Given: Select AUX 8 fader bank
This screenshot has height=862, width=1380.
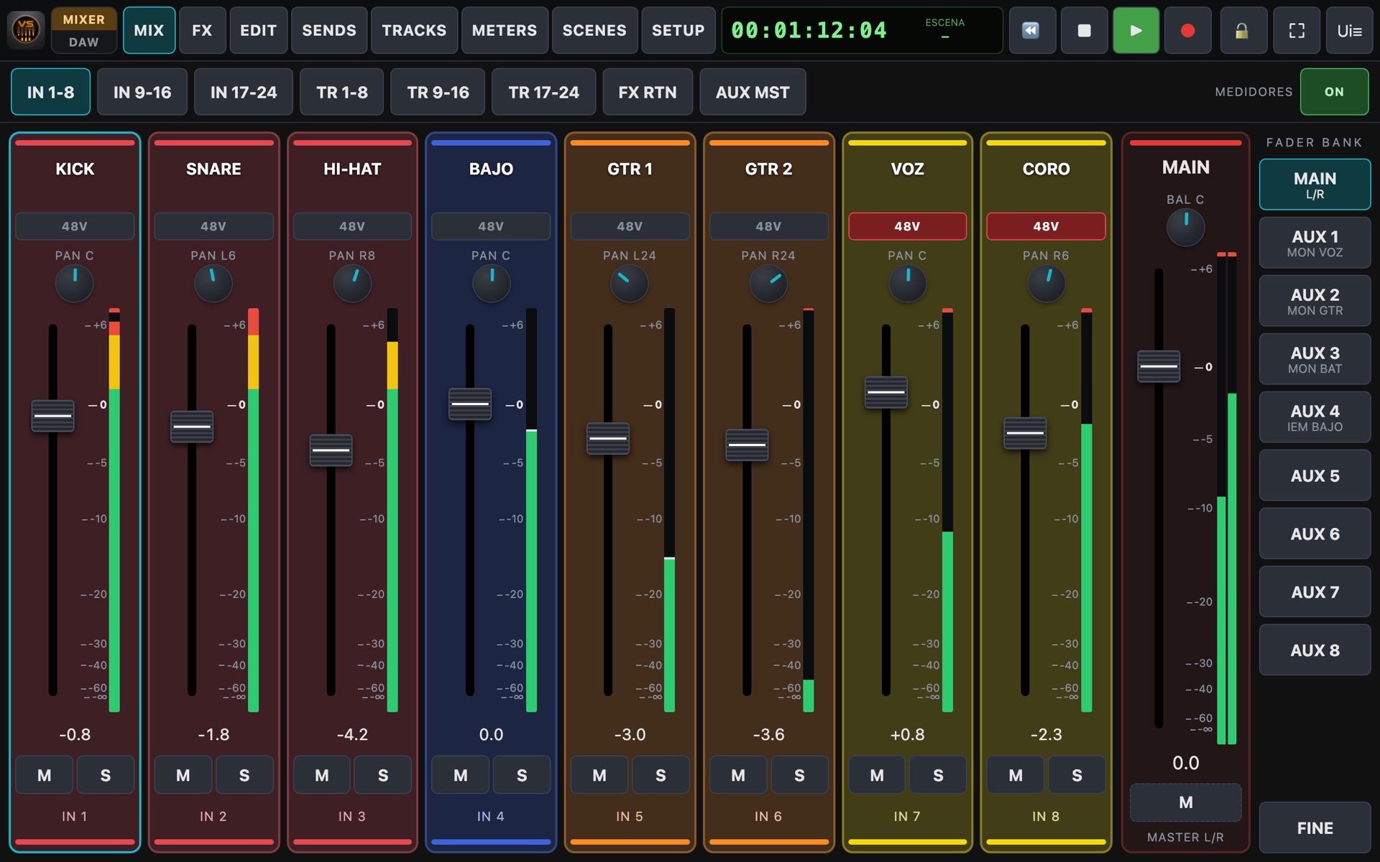Looking at the screenshot, I should [1315, 650].
